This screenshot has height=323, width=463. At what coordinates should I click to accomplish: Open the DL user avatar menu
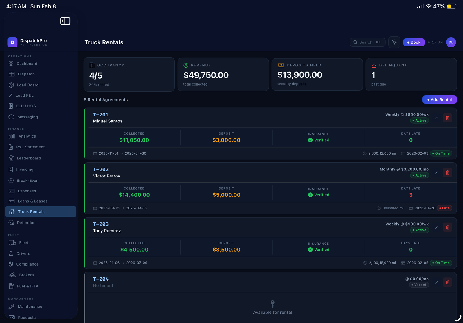click(x=451, y=42)
